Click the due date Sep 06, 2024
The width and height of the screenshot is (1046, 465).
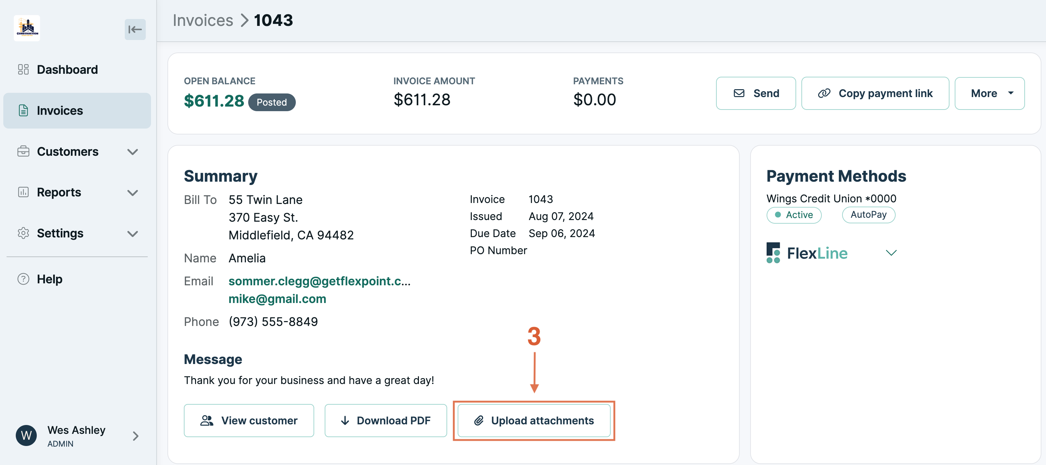click(561, 233)
